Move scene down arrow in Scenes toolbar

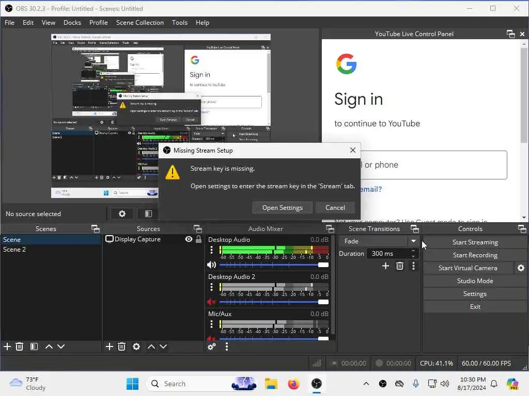tap(61, 346)
